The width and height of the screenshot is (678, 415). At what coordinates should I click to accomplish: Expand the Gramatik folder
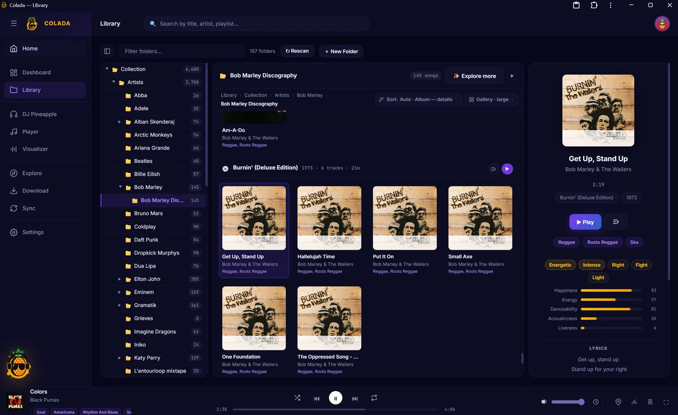click(119, 305)
